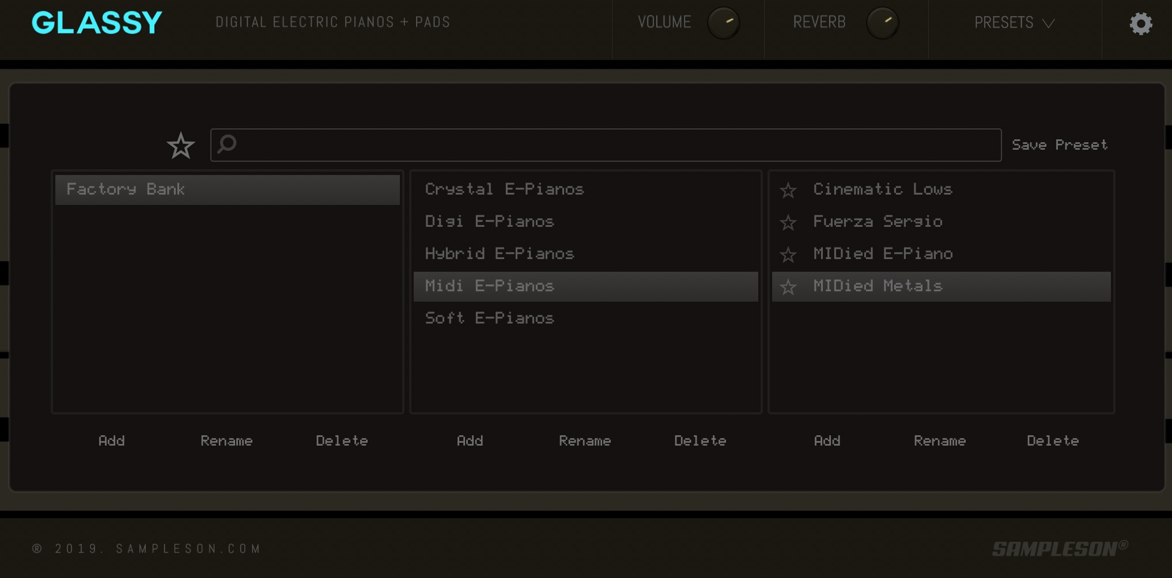Viewport: 1172px width, 578px height.
Task: Toggle favorite star for Fuerza Sergio
Action: pyautogui.click(x=788, y=222)
